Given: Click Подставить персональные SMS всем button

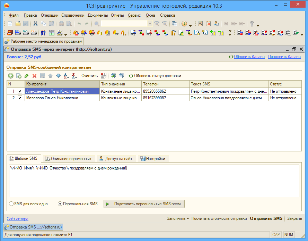Looking at the screenshot, I should coord(144,204).
